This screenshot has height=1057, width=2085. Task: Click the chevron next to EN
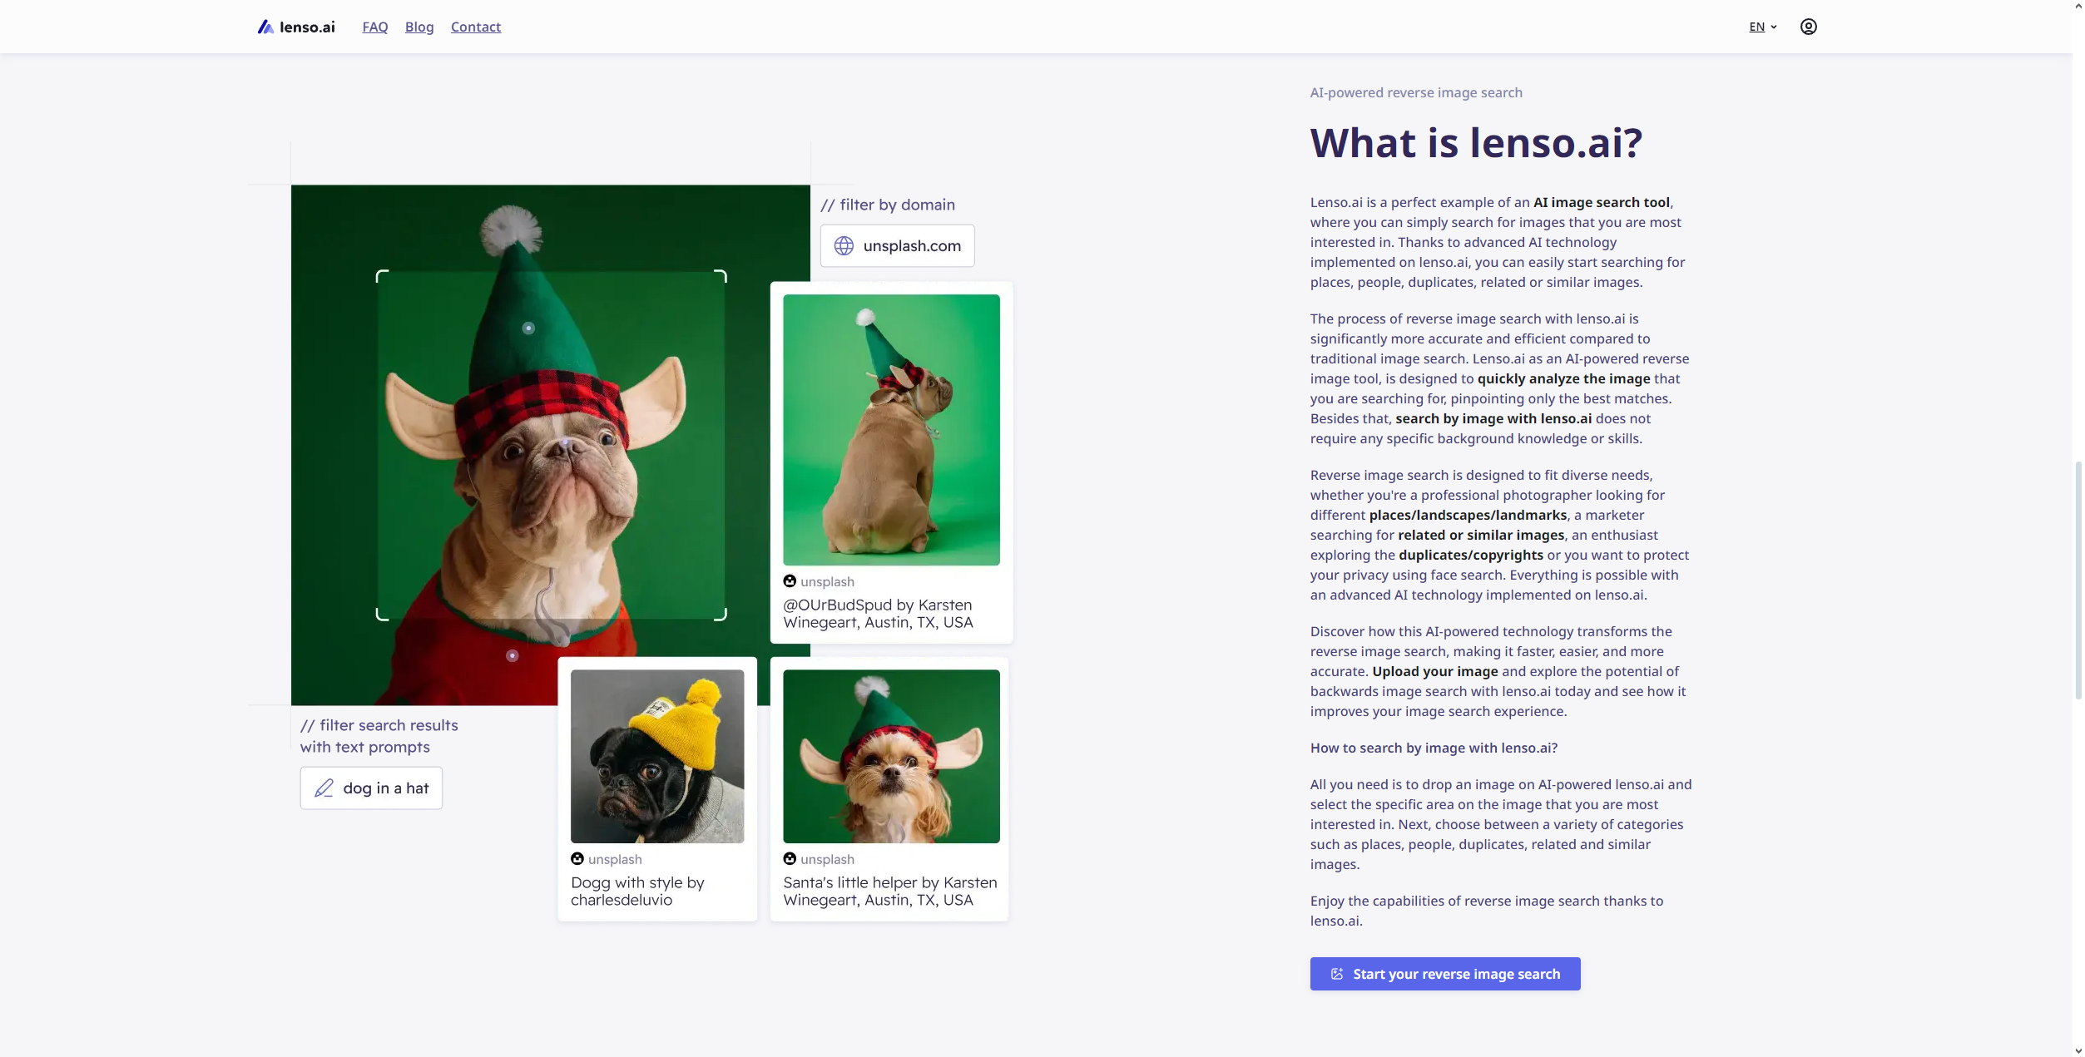coord(1774,27)
